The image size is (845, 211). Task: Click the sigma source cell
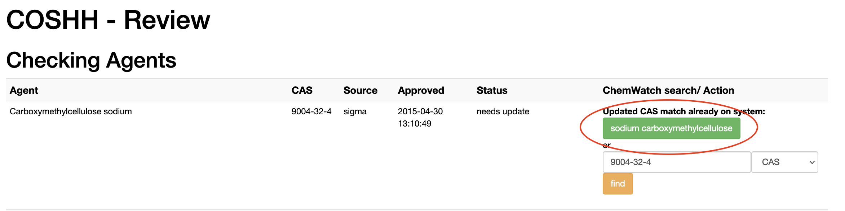coord(355,111)
